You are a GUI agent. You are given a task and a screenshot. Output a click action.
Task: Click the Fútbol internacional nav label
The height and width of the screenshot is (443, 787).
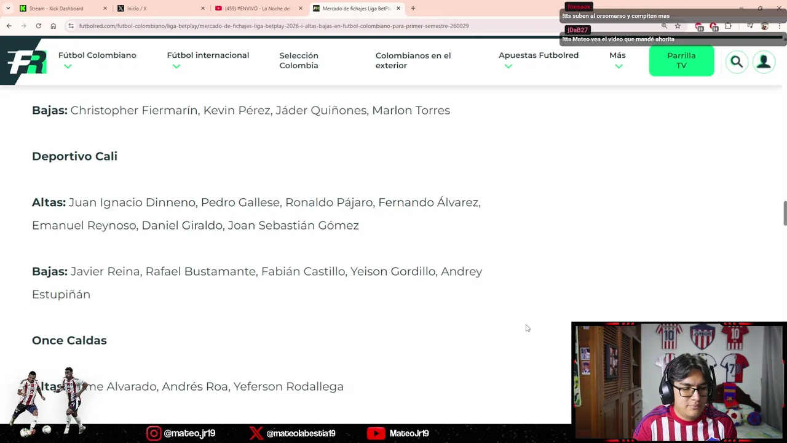(x=208, y=55)
